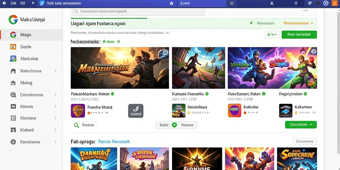Open the dark app icon beside Kakohant
Image resolution: width=340 pixels, height=170 pixels.
286,111
